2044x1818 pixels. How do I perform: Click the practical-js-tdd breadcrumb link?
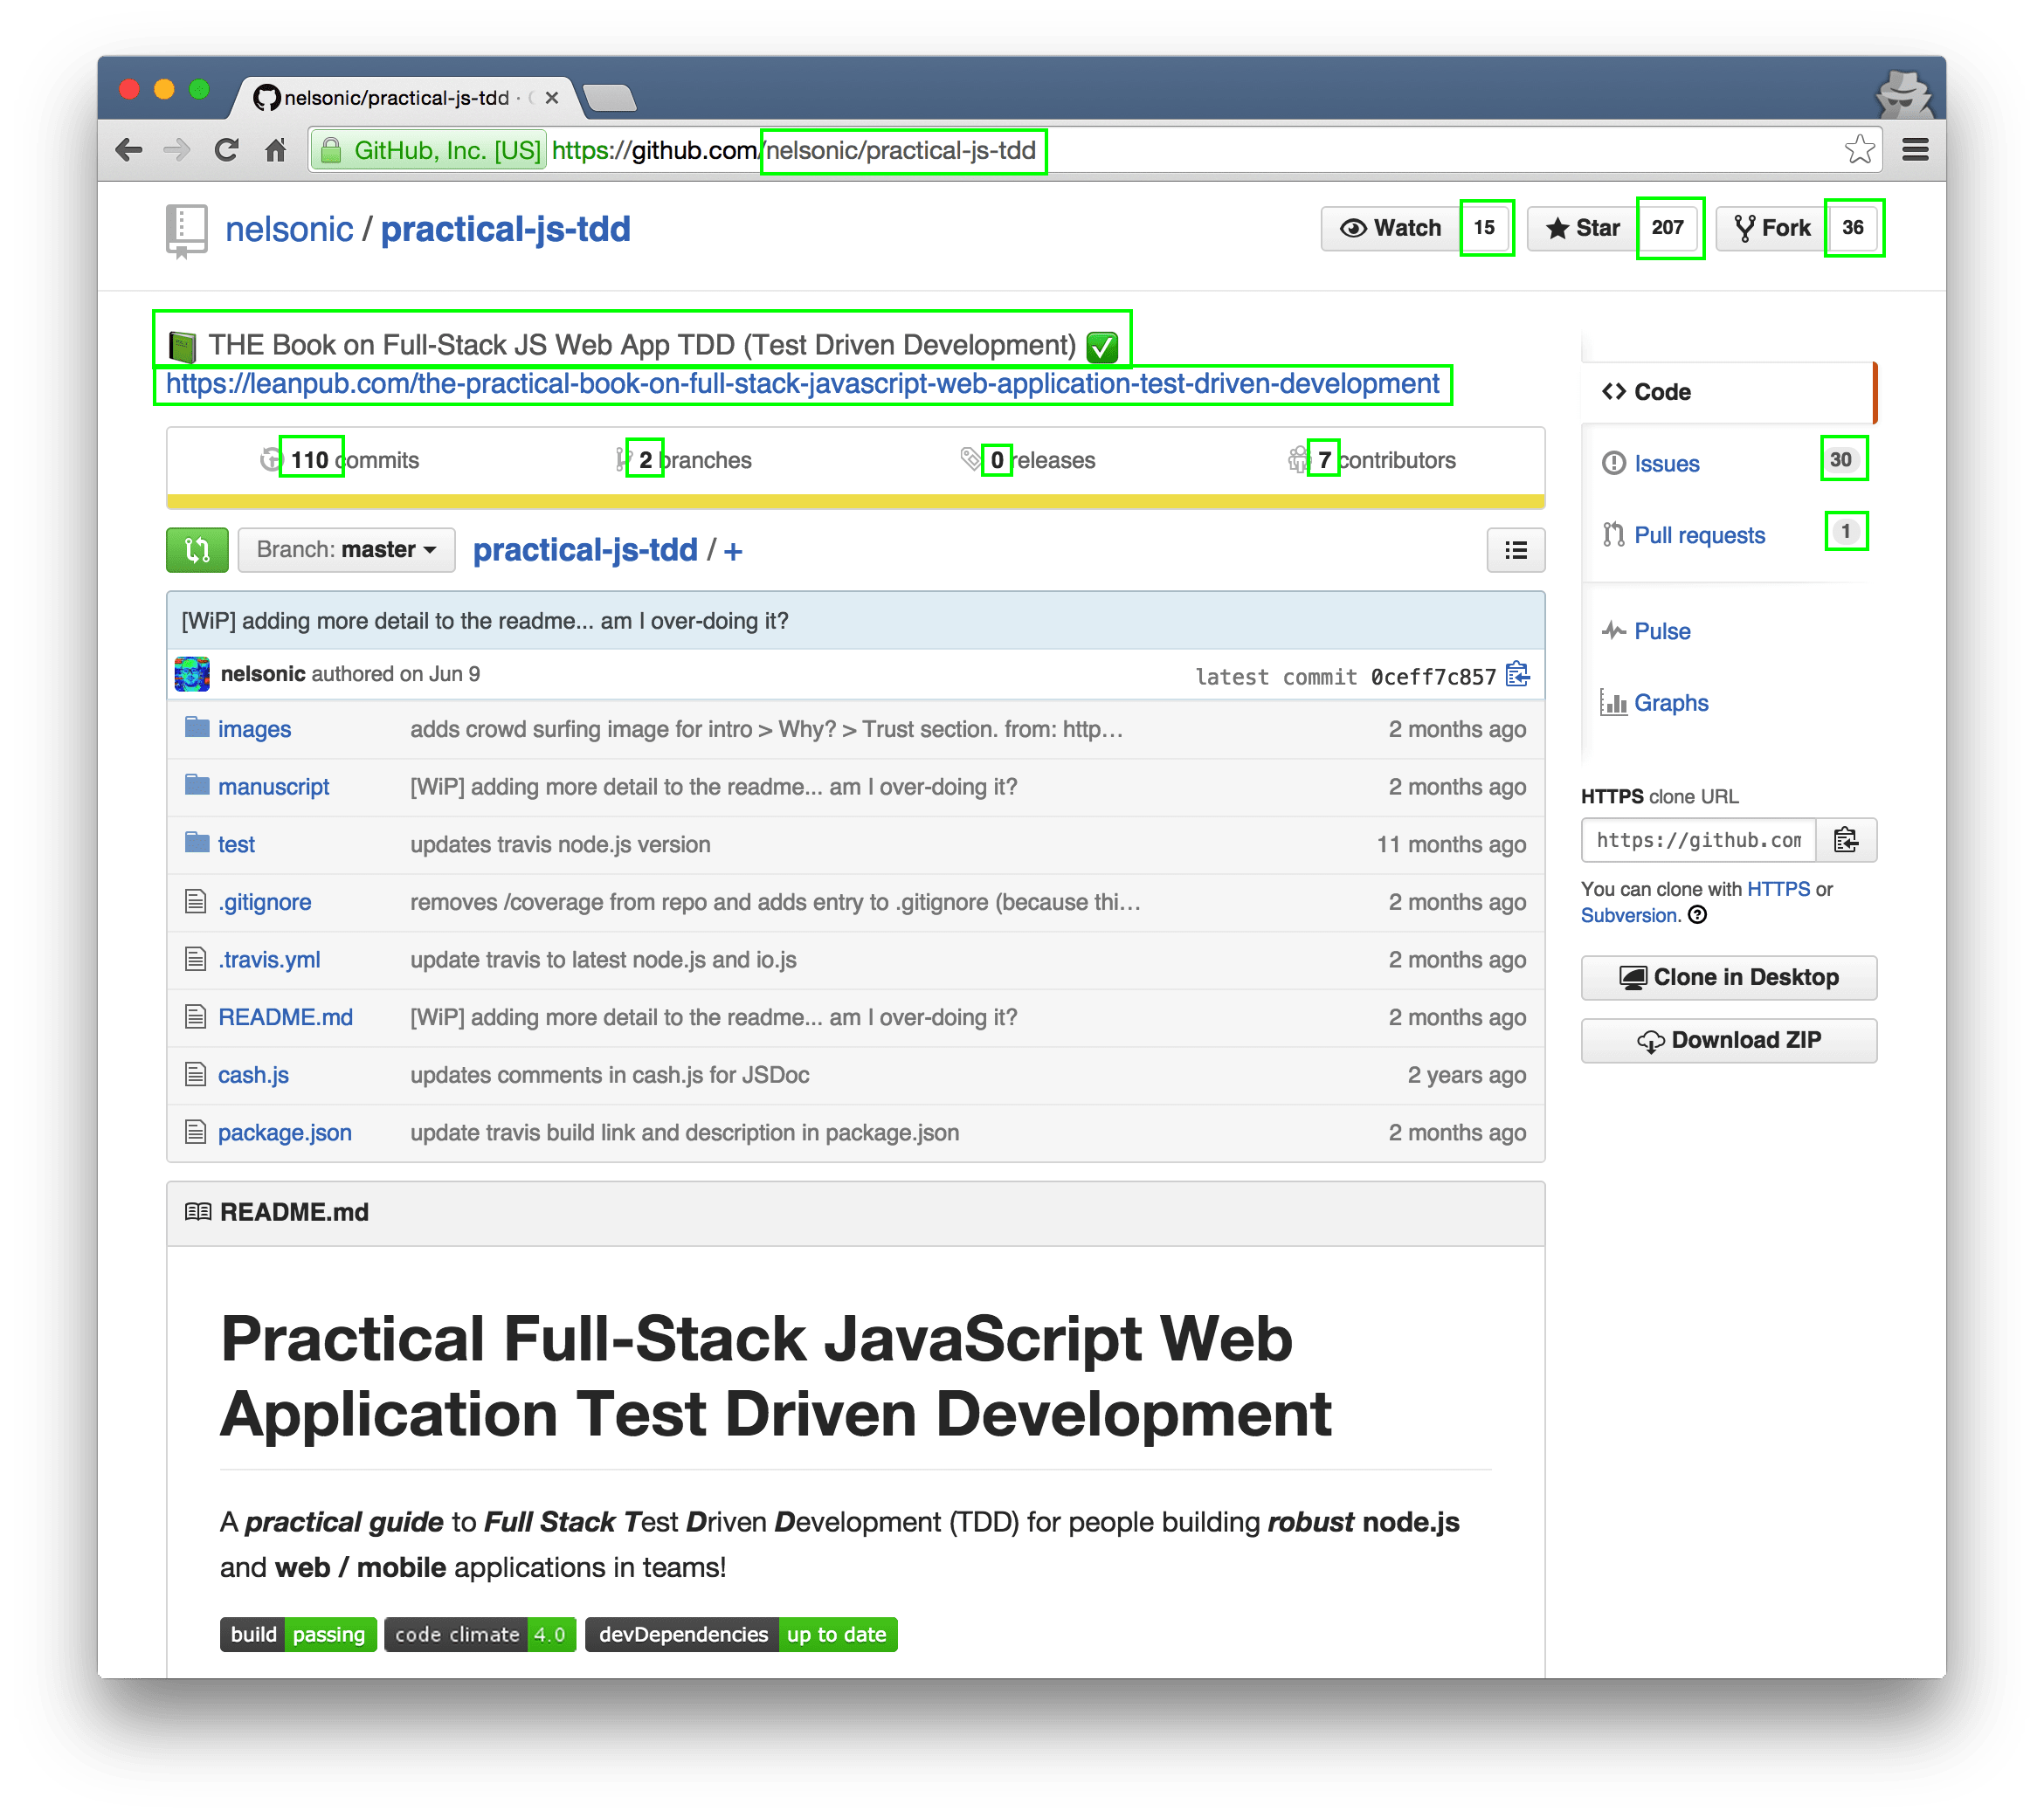[585, 550]
